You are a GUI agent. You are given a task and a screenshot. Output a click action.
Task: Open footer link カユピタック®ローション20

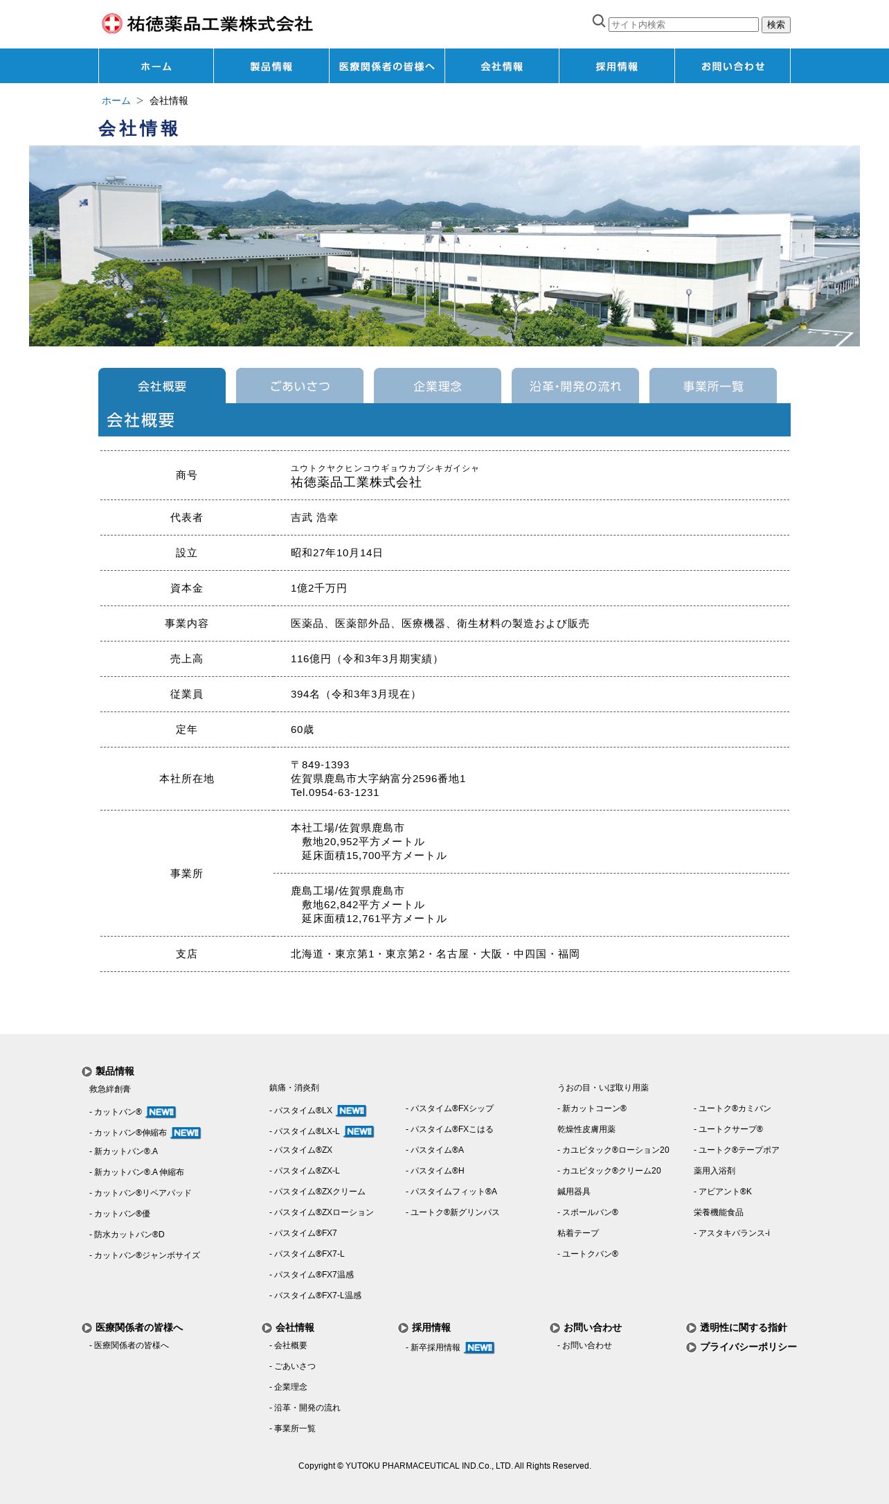click(x=613, y=1150)
